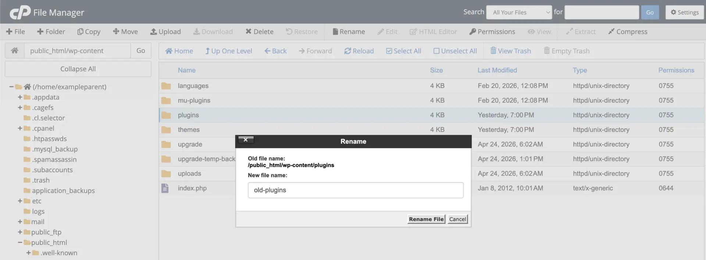Click the home icon beside path field

pyautogui.click(x=15, y=51)
